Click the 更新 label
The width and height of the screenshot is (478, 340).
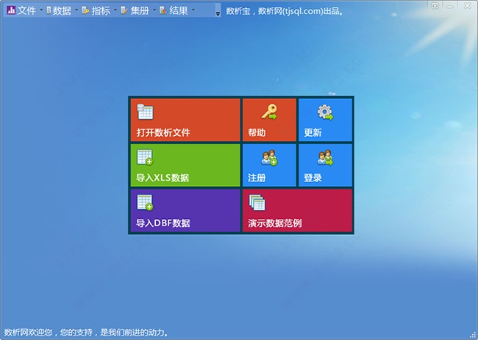pos(313,132)
